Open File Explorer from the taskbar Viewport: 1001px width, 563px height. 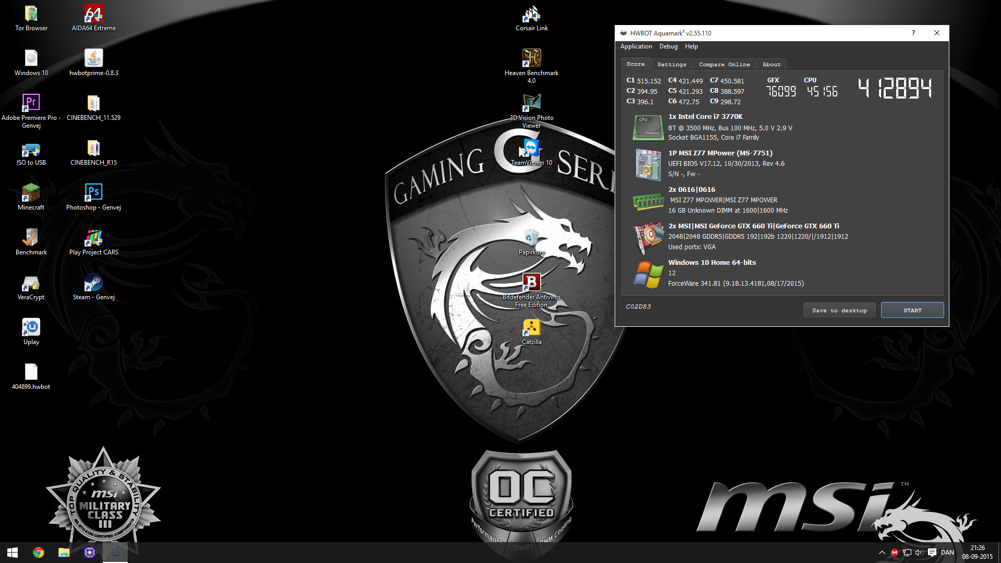64,553
